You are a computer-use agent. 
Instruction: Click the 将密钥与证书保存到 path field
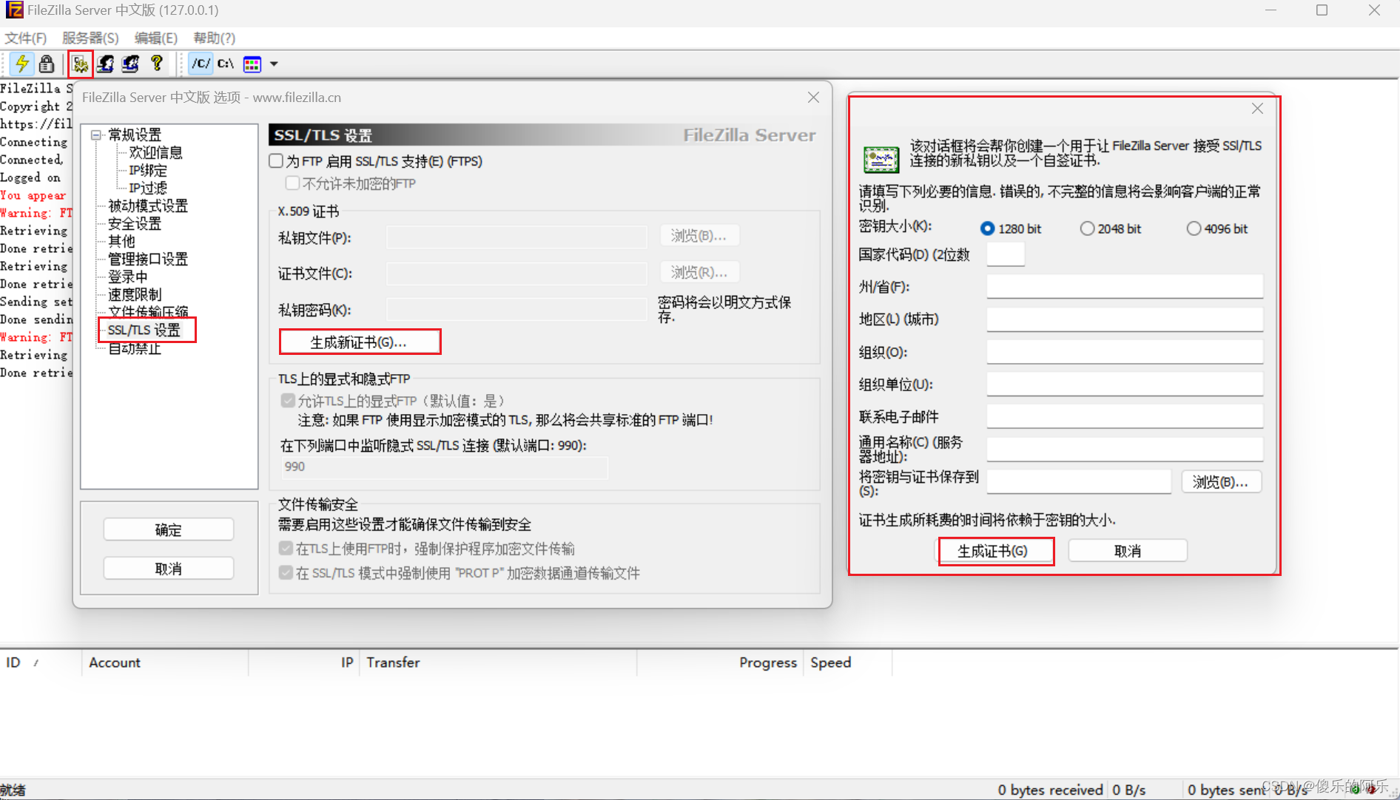tap(1079, 481)
